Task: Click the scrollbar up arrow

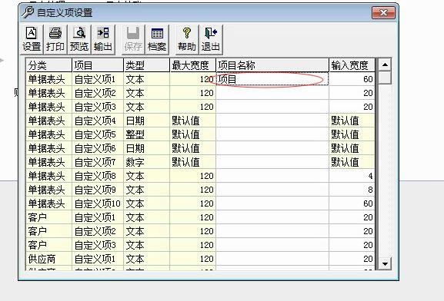Action: tap(385, 64)
